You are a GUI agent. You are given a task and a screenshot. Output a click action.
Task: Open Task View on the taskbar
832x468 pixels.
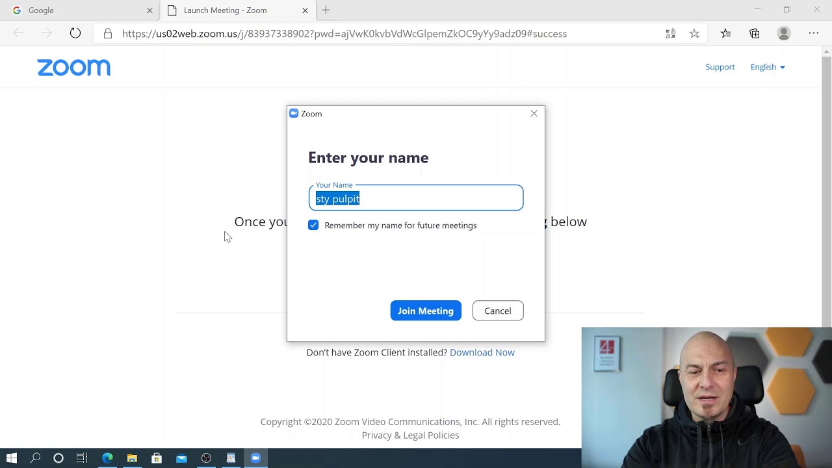coord(82,458)
